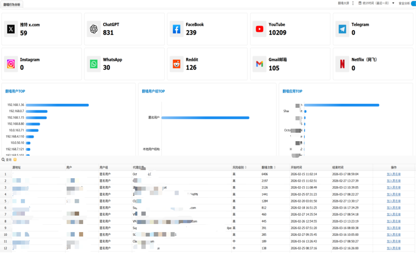The height and width of the screenshot is (253, 416).
Task: Click the Netflix N icon
Action: (x=342, y=64)
